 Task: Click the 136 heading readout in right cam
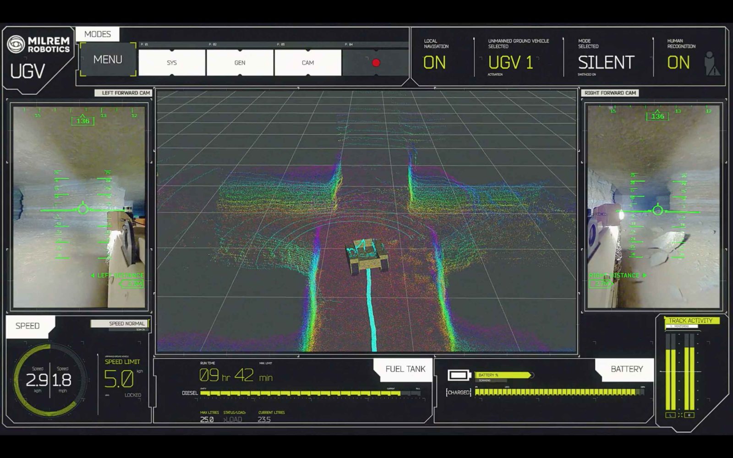point(657,116)
